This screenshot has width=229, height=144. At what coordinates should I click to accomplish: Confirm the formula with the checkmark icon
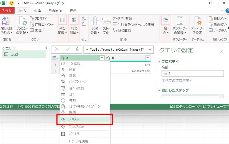[68, 50]
